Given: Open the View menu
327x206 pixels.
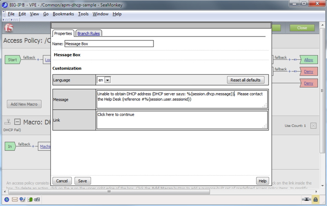Looking at the screenshot, I should click(x=34, y=14).
